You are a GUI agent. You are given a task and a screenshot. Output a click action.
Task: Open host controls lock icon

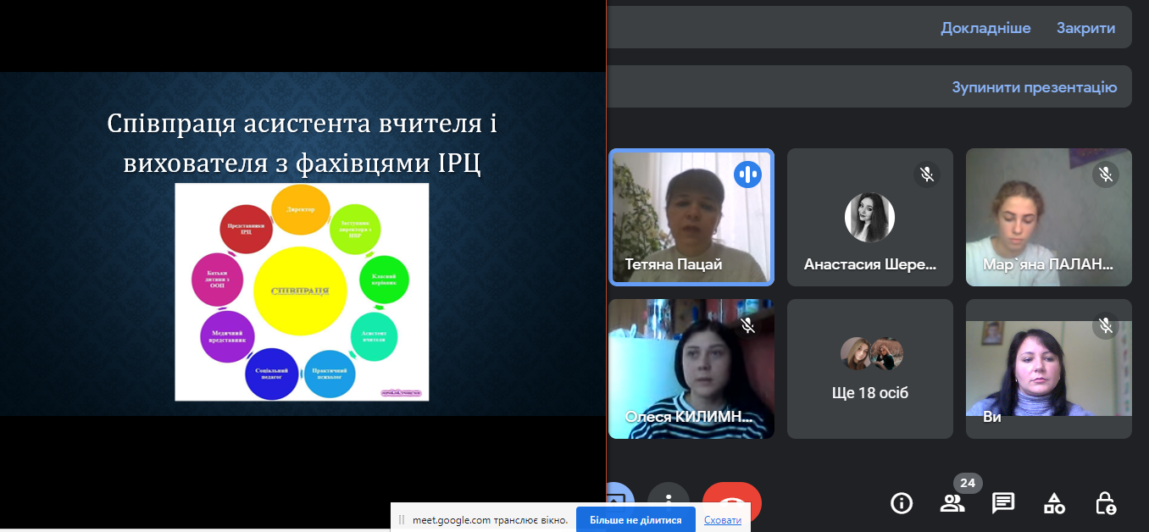tap(1105, 503)
